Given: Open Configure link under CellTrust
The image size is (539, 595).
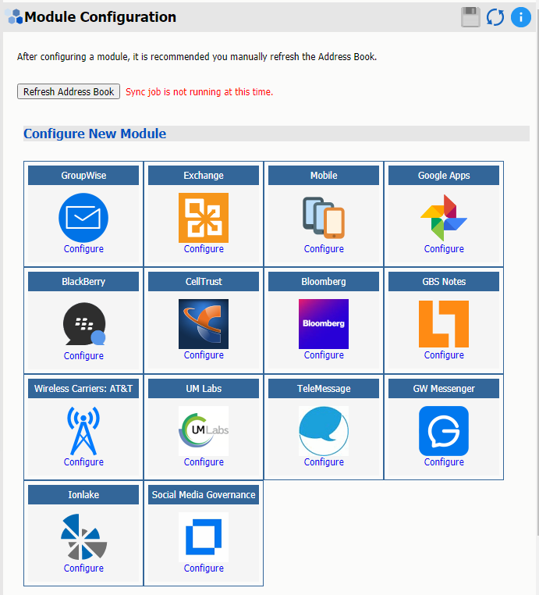Looking at the screenshot, I should 204,355.
